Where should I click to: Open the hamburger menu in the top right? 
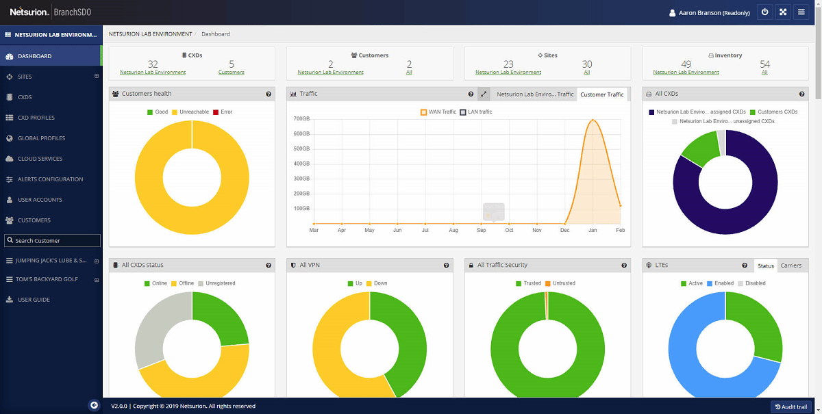tap(801, 12)
